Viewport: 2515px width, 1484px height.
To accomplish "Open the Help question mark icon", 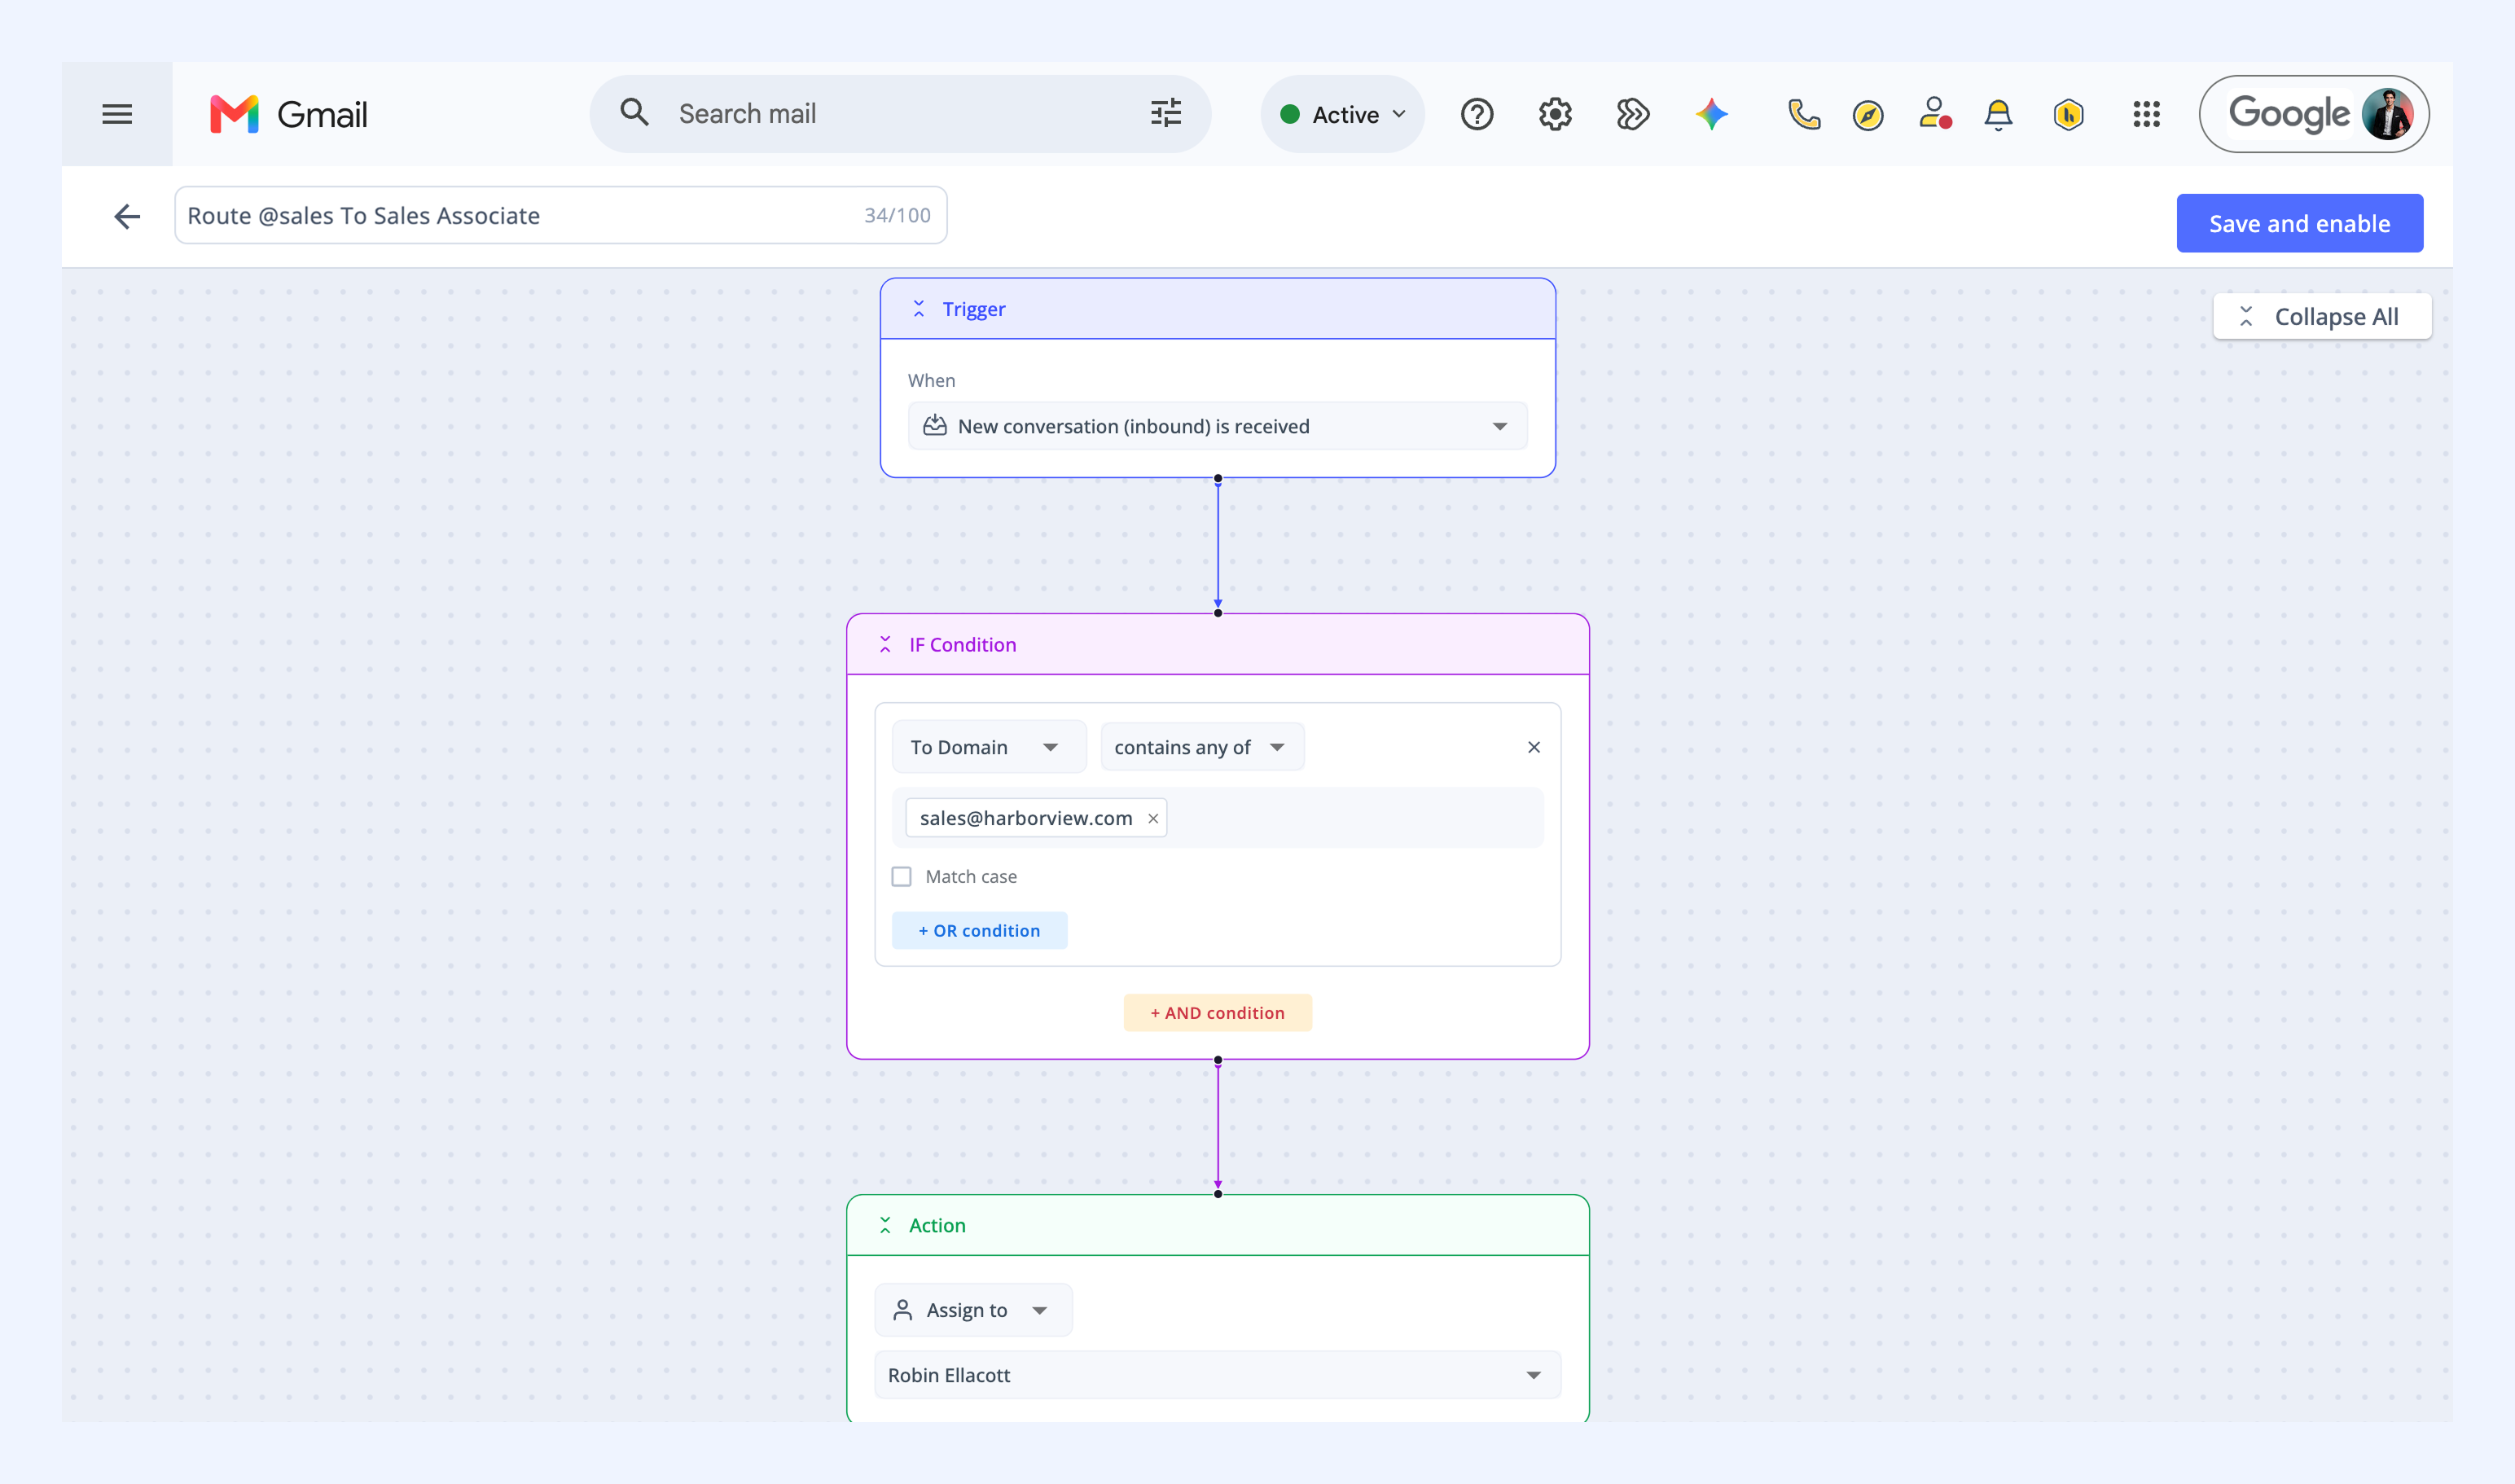I will tap(1477, 114).
